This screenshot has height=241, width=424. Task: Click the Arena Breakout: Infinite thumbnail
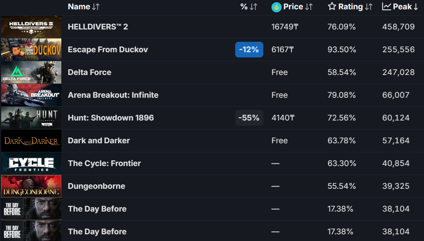(31, 95)
